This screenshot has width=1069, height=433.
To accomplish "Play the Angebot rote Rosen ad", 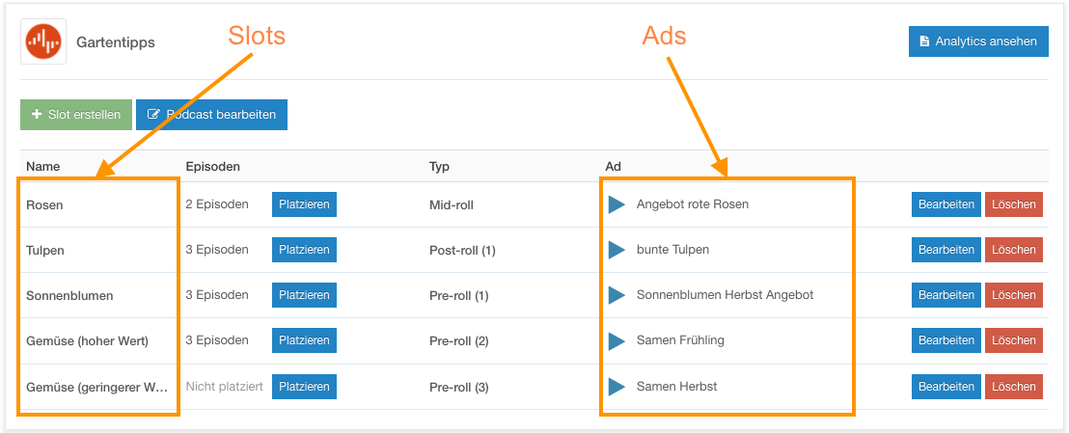I will [617, 203].
